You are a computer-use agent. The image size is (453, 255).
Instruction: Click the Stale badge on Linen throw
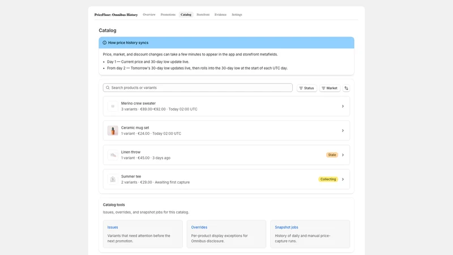(332, 155)
